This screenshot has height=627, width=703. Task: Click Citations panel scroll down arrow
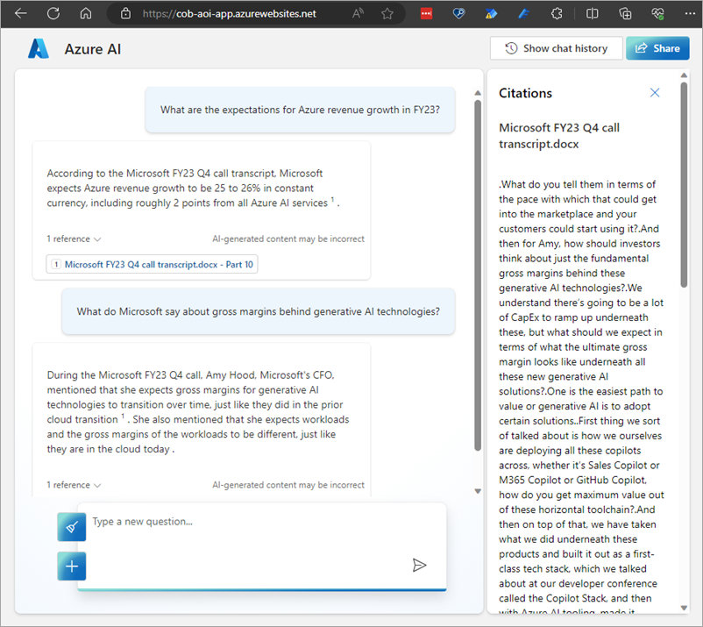(684, 609)
